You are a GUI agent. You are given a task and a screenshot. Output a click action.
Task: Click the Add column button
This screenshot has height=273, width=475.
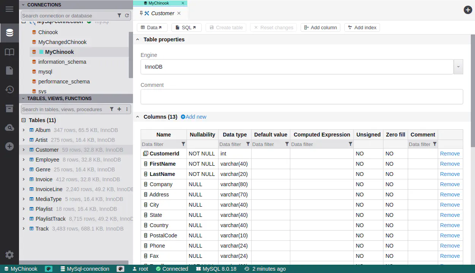pos(320,27)
